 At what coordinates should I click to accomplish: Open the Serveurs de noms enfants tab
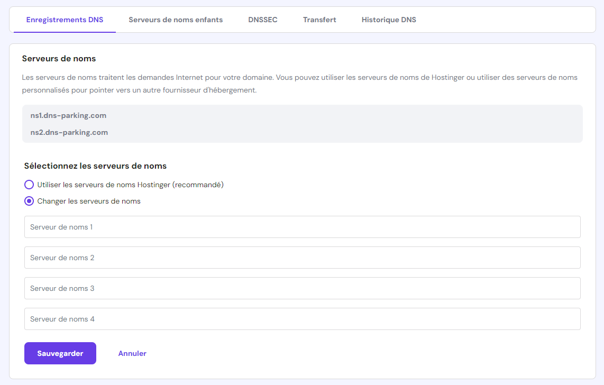click(x=175, y=20)
